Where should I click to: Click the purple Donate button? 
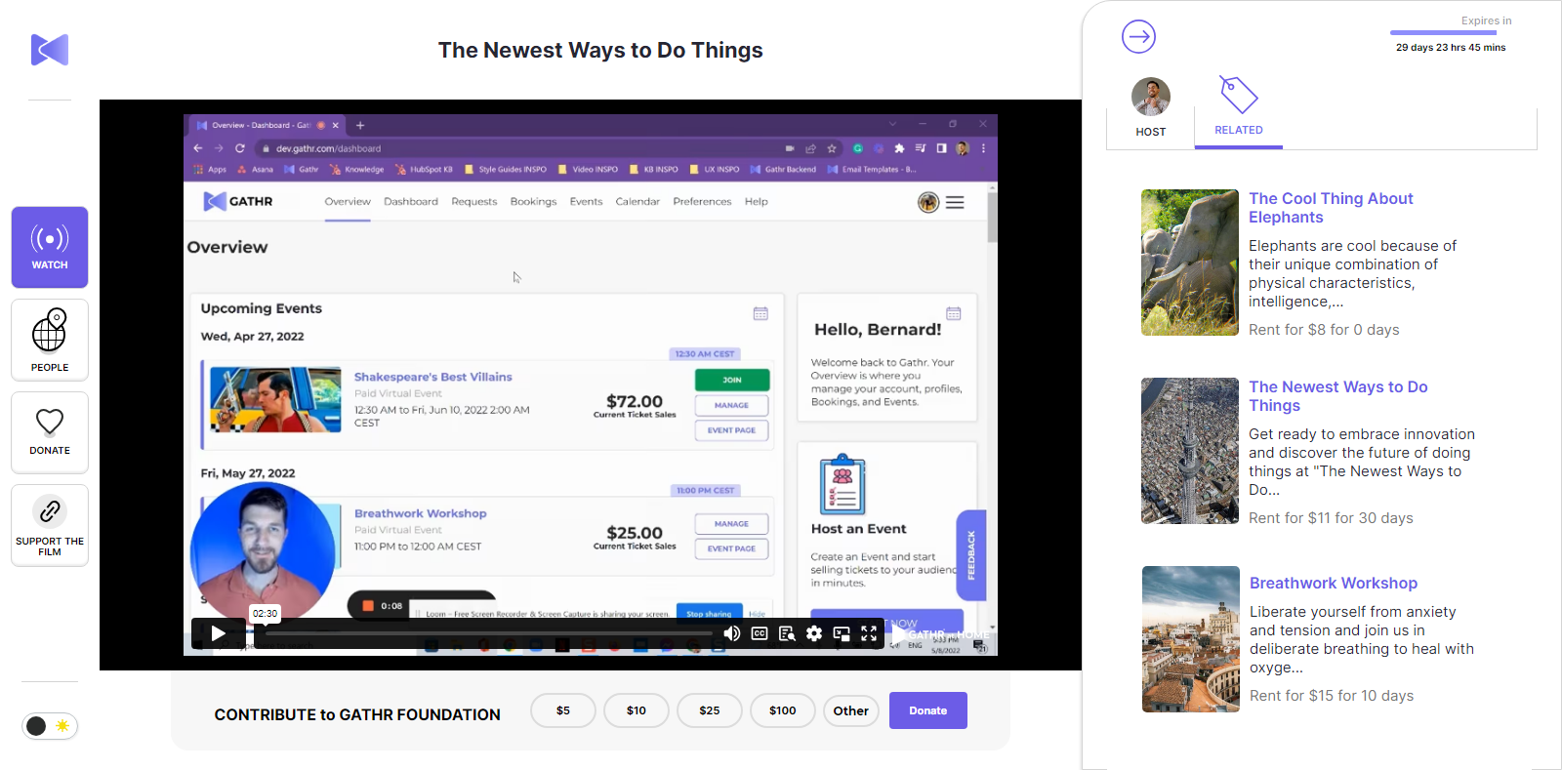[x=927, y=710]
